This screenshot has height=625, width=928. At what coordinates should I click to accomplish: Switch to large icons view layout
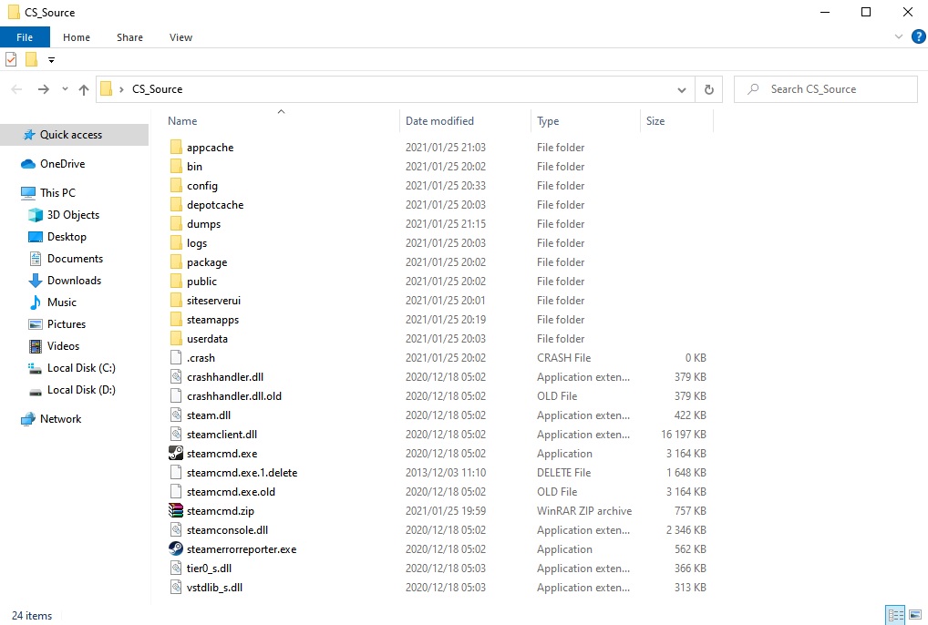click(x=915, y=615)
